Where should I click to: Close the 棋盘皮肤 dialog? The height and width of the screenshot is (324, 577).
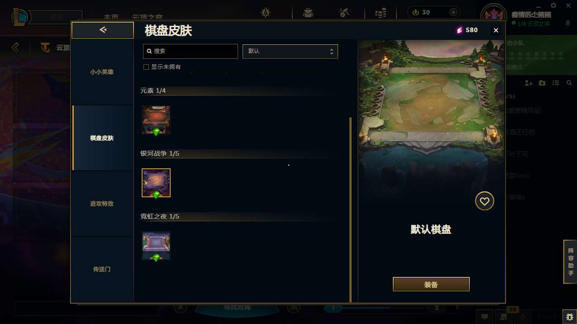click(x=496, y=30)
